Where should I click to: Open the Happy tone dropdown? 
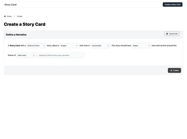click(x=141, y=46)
